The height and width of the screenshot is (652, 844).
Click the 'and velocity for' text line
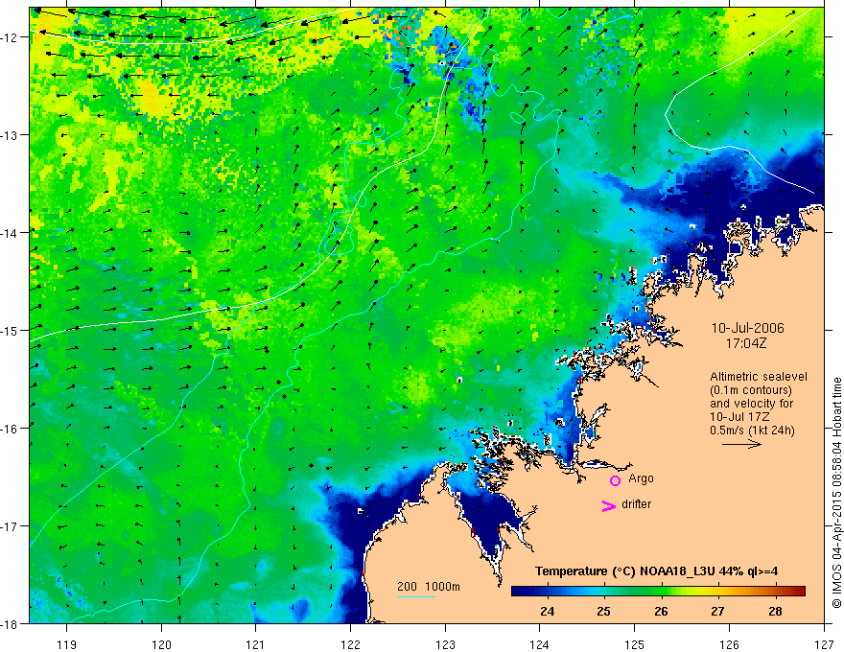pyautogui.click(x=751, y=404)
